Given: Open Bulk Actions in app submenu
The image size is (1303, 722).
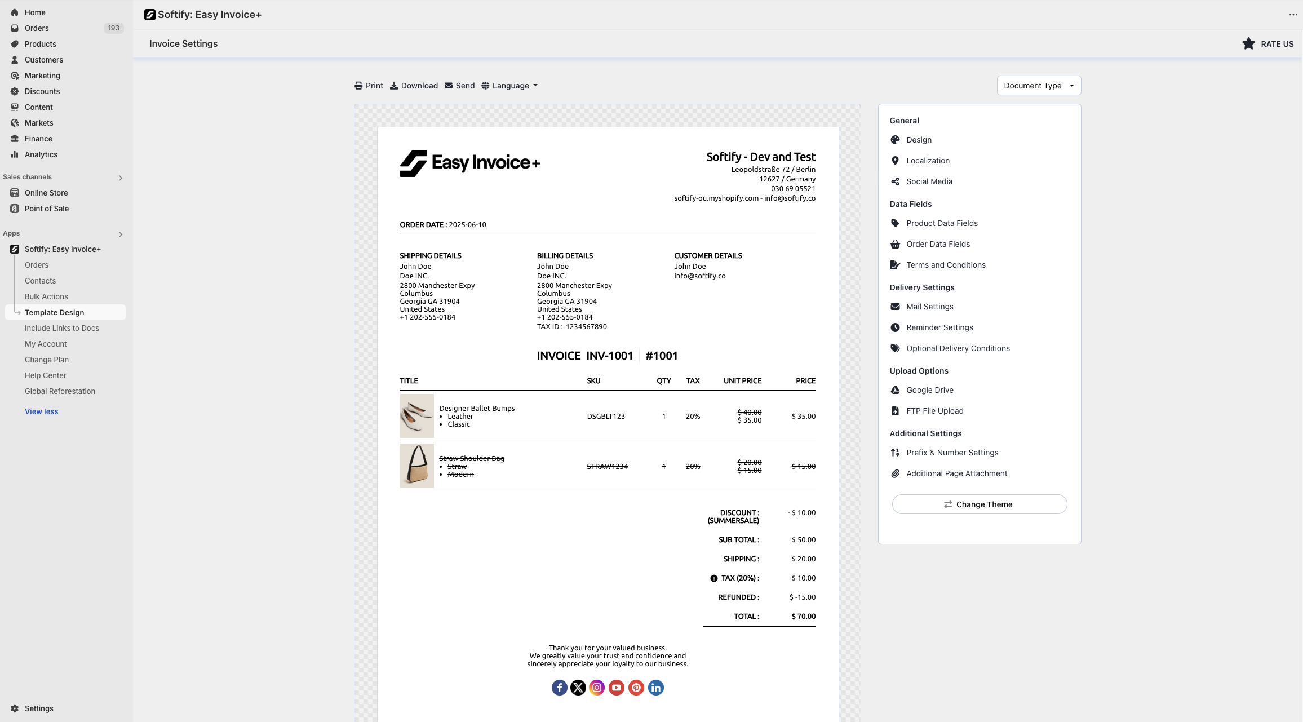Looking at the screenshot, I should [46, 296].
